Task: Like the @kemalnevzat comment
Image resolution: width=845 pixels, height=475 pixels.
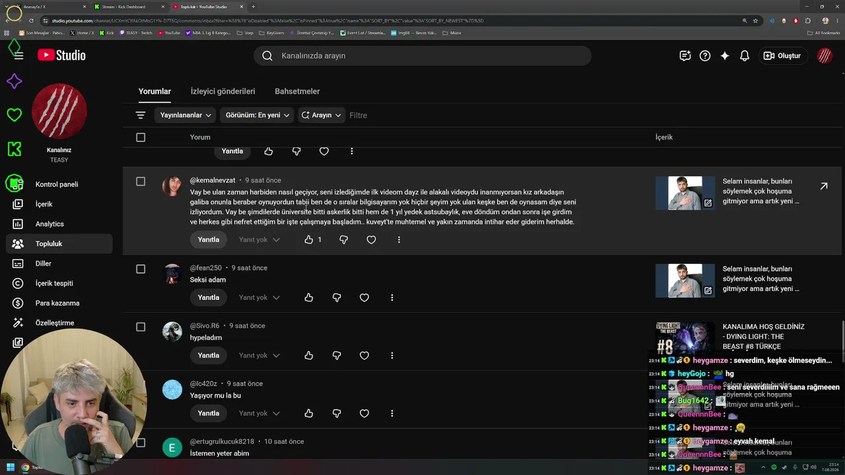Action: point(309,240)
